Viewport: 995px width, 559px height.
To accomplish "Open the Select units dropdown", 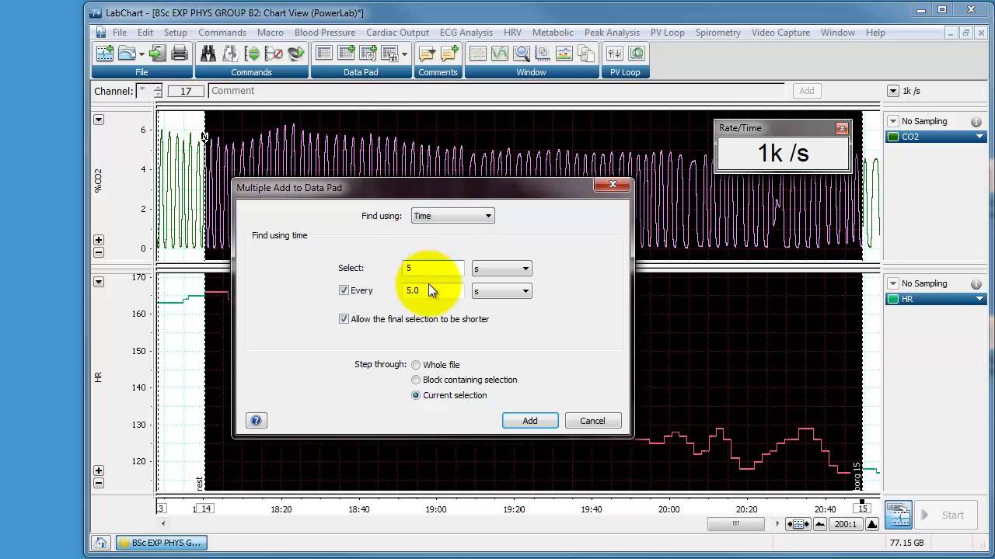I will [501, 269].
